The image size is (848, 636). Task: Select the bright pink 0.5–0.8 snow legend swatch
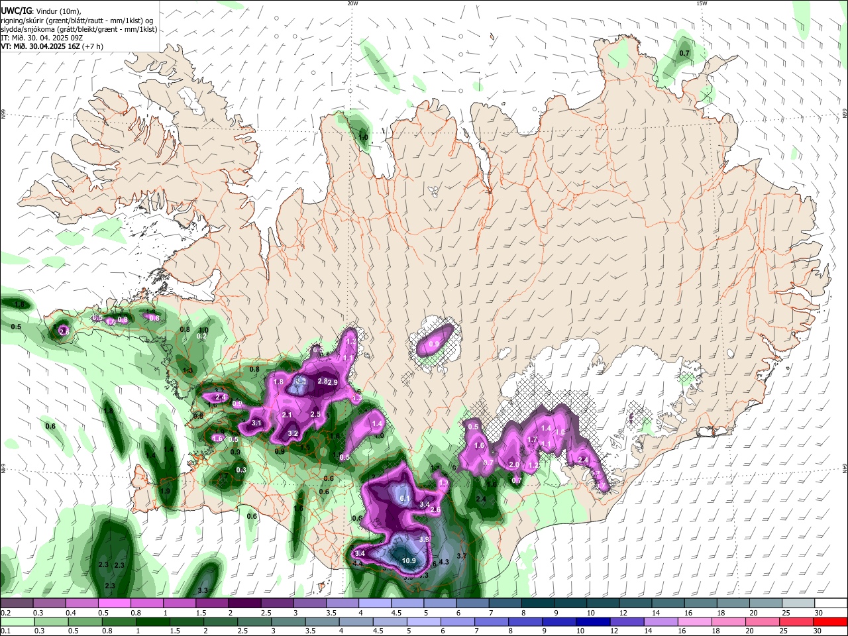(114, 604)
